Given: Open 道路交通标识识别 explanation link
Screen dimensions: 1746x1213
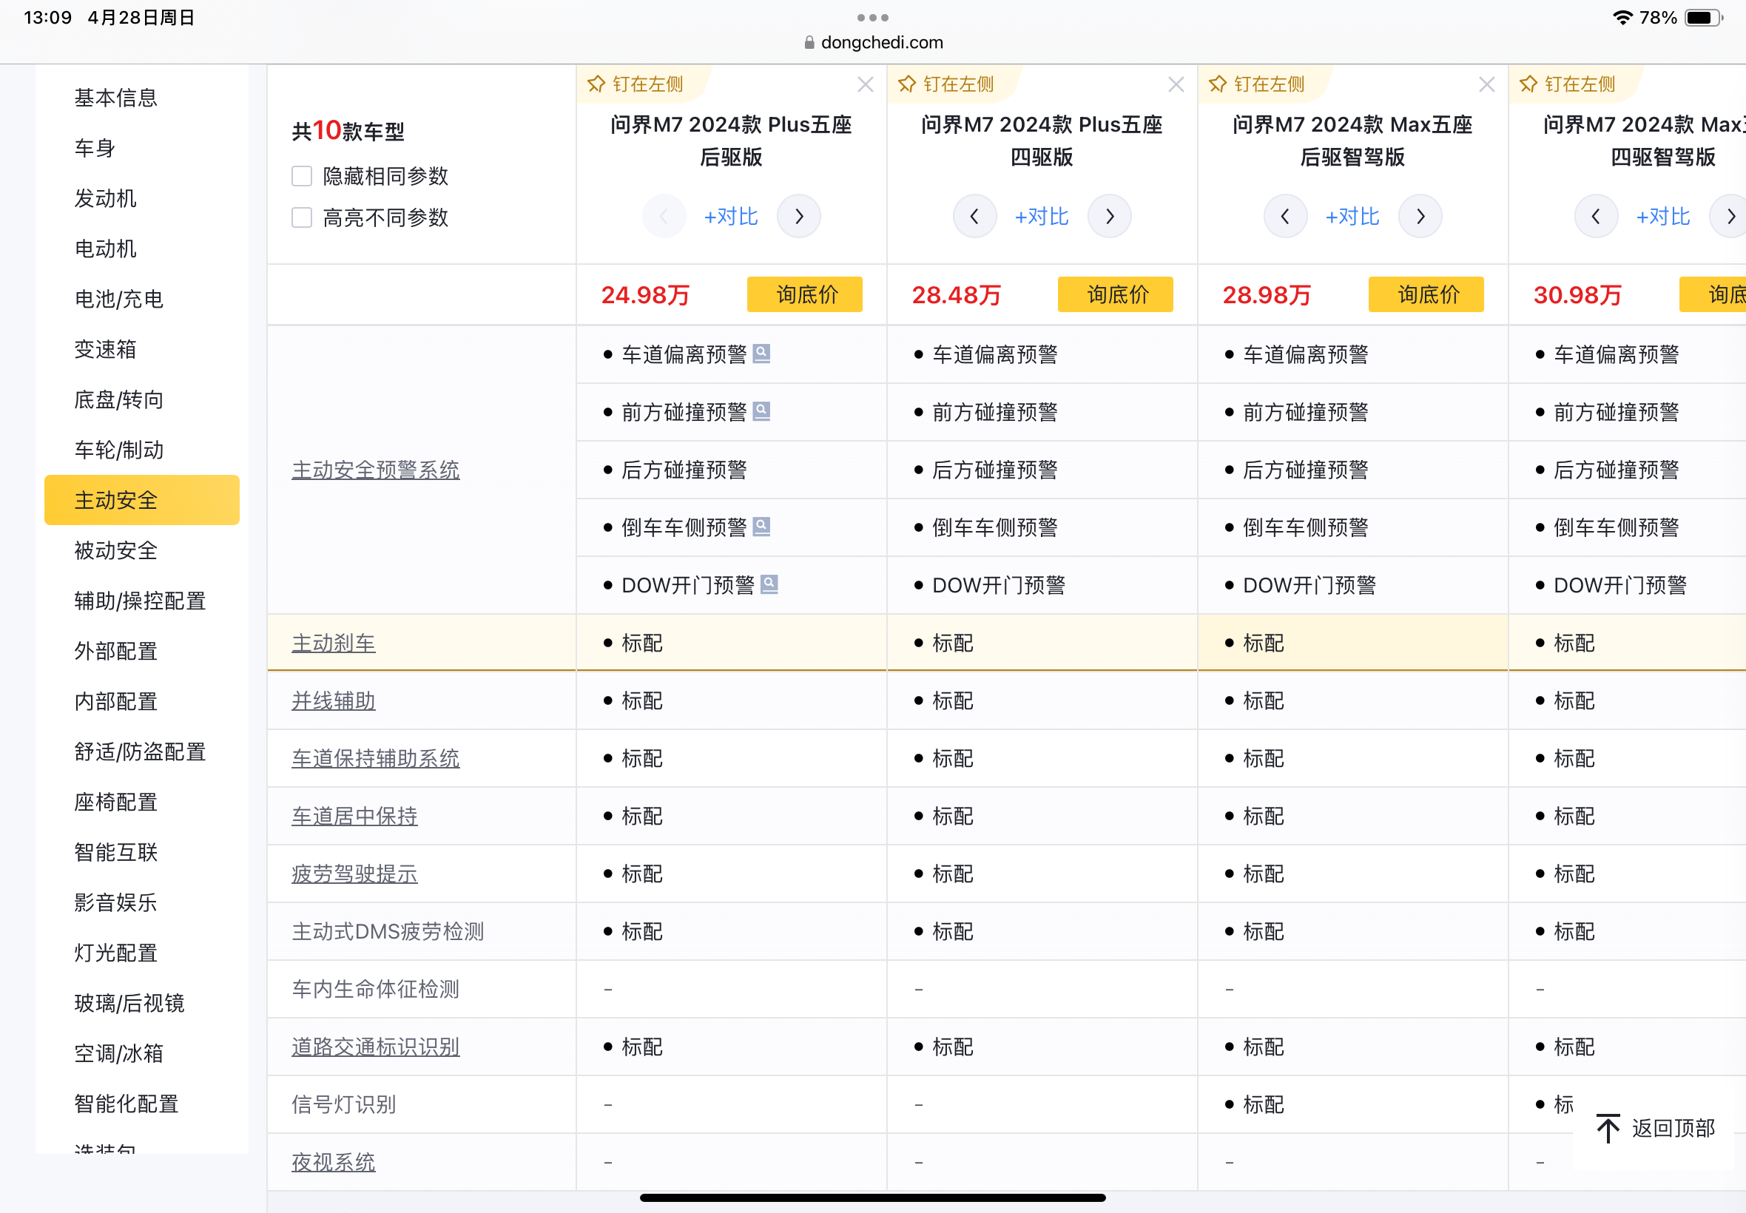Looking at the screenshot, I should pos(376,1047).
